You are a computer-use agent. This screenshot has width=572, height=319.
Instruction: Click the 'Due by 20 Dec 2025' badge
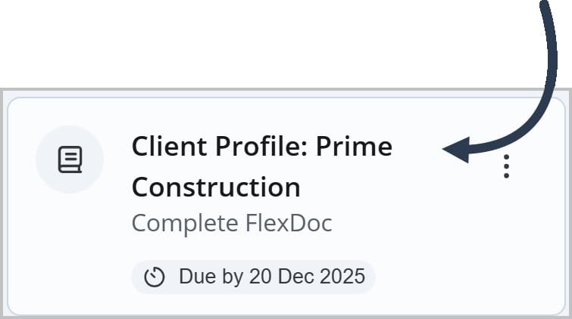tap(254, 277)
